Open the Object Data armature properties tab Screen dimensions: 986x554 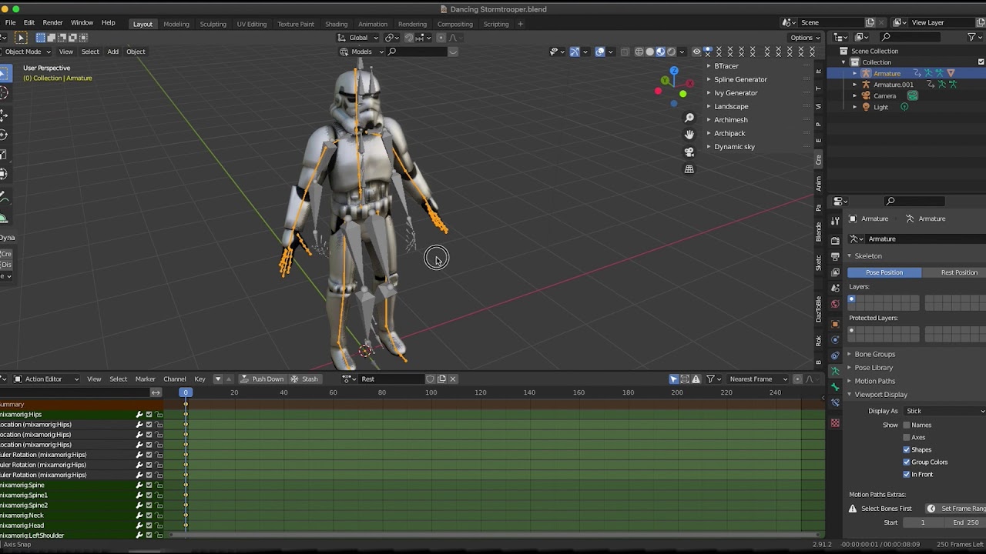(x=835, y=371)
